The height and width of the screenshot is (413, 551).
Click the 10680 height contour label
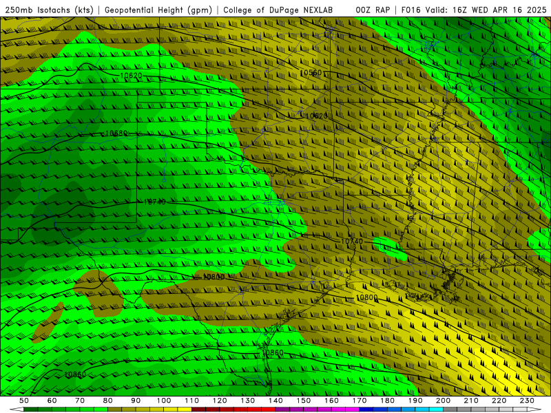point(116,133)
